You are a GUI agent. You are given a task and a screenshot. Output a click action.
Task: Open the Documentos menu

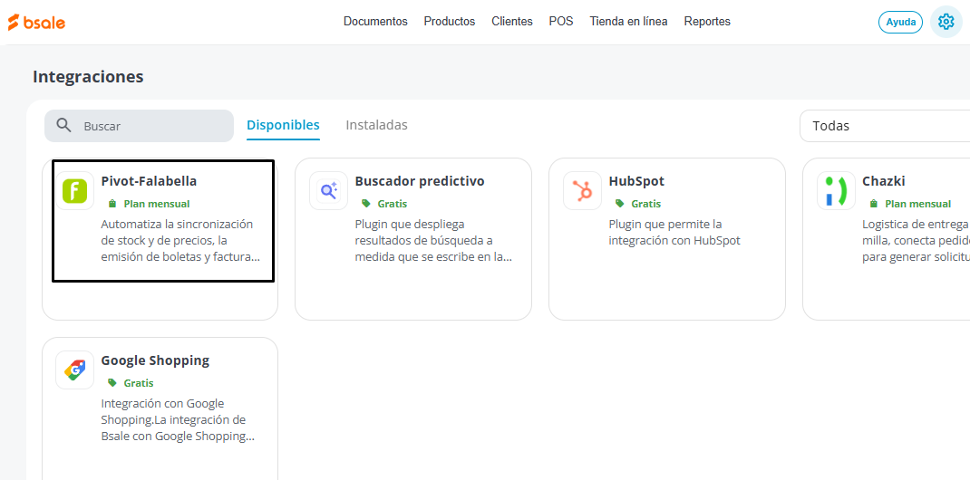coord(375,22)
